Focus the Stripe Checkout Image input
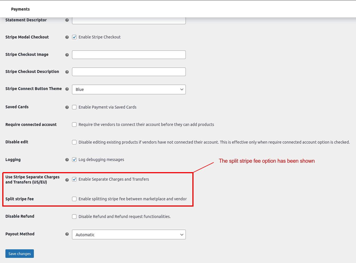356x263 pixels. point(129,55)
